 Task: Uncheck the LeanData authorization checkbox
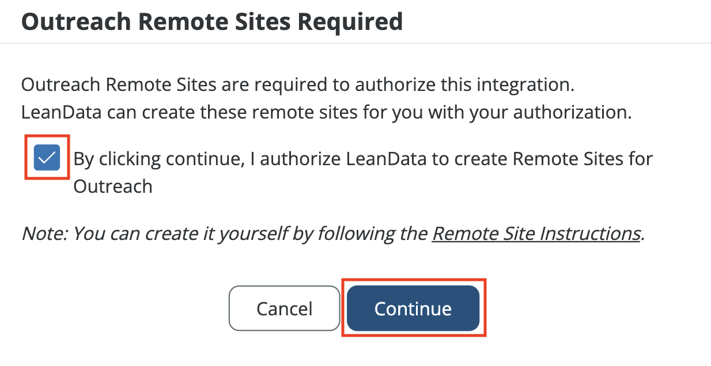[x=47, y=158]
